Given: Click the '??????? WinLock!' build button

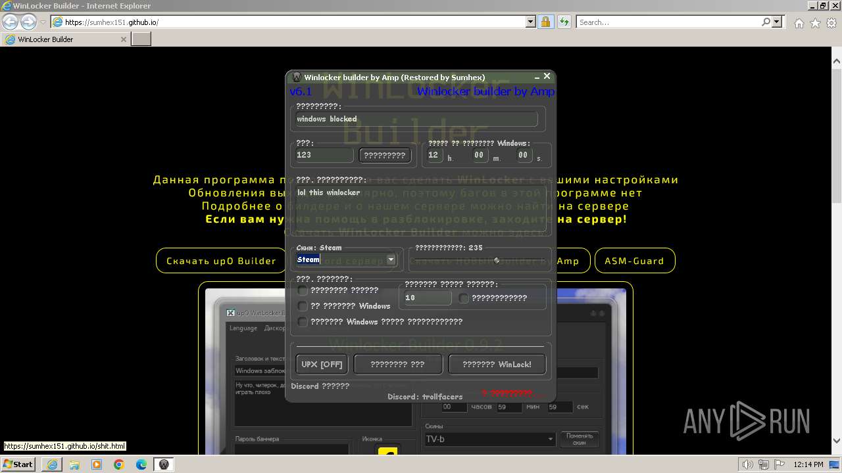Looking at the screenshot, I should tap(497, 365).
